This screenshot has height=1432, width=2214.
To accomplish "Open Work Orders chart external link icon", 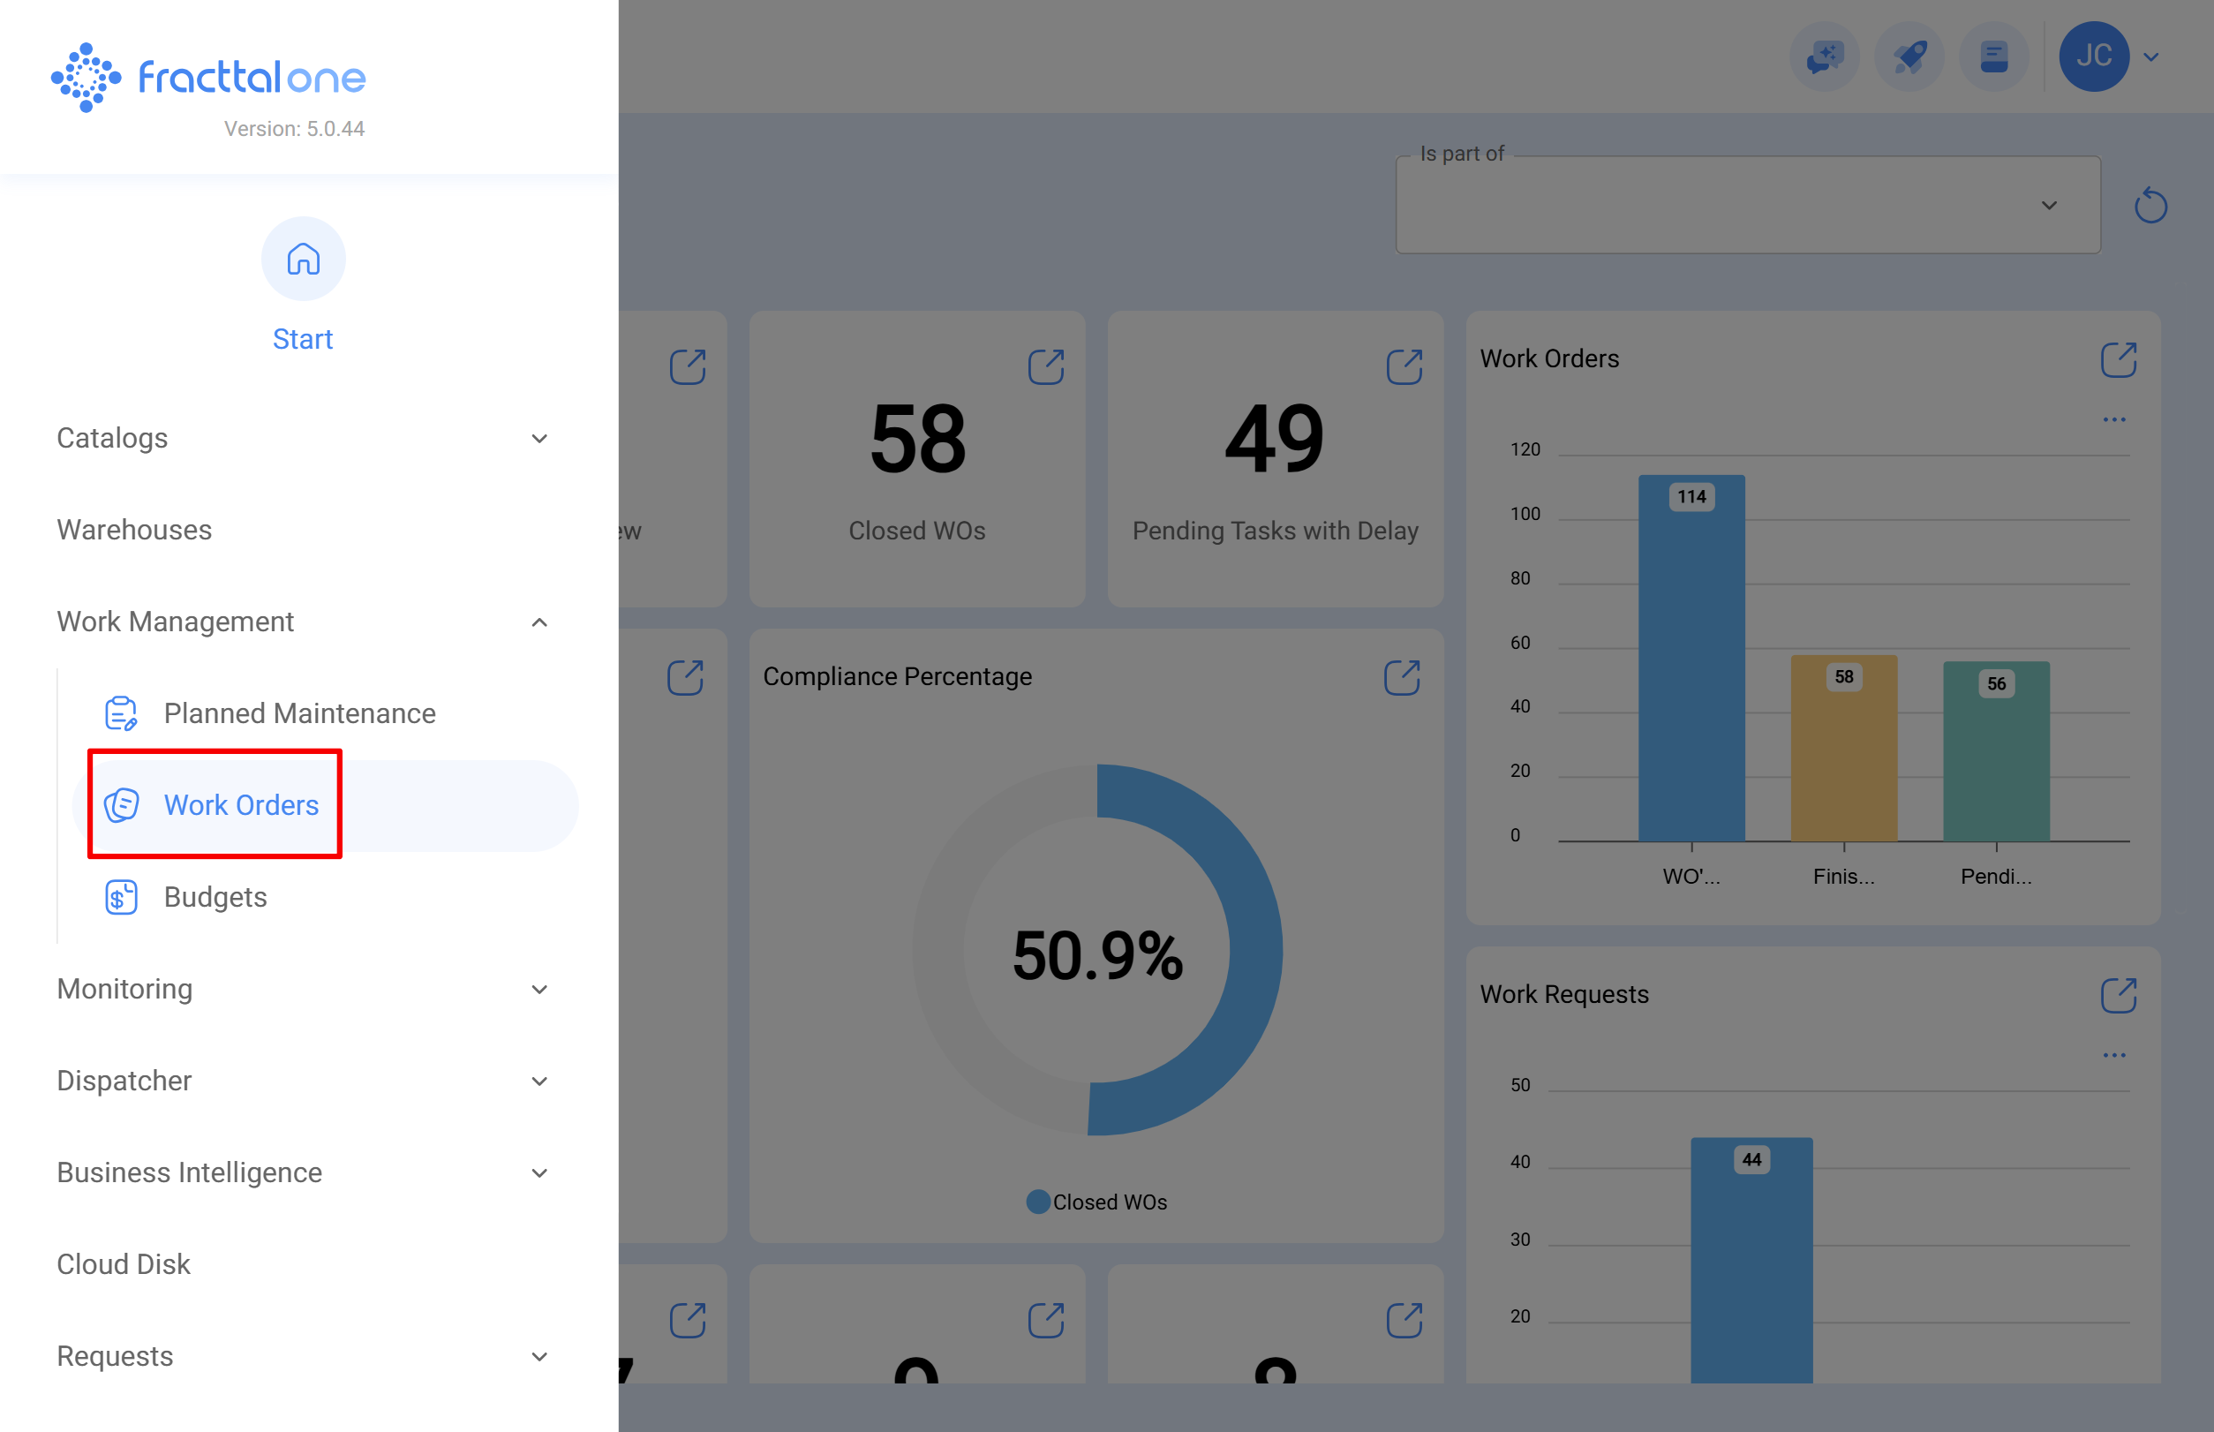I will 2119,360.
